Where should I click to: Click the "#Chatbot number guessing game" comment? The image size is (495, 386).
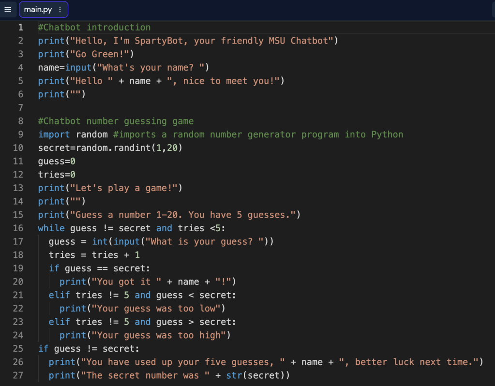[x=116, y=121]
